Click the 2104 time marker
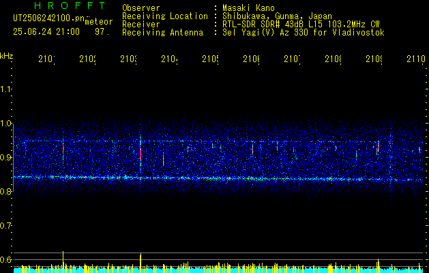 coord(169,59)
